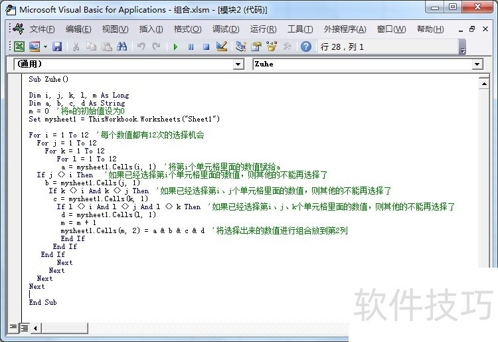Open the 工具(T) menu
Image resolution: width=498 pixels, height=342 pixels.
coord(300,29)
